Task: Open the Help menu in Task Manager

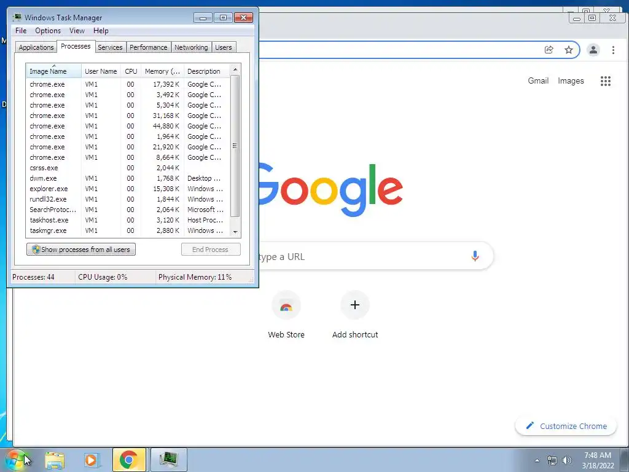Action: click(101, 31)
